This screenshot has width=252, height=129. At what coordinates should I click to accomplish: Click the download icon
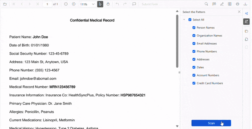(245, 4)
